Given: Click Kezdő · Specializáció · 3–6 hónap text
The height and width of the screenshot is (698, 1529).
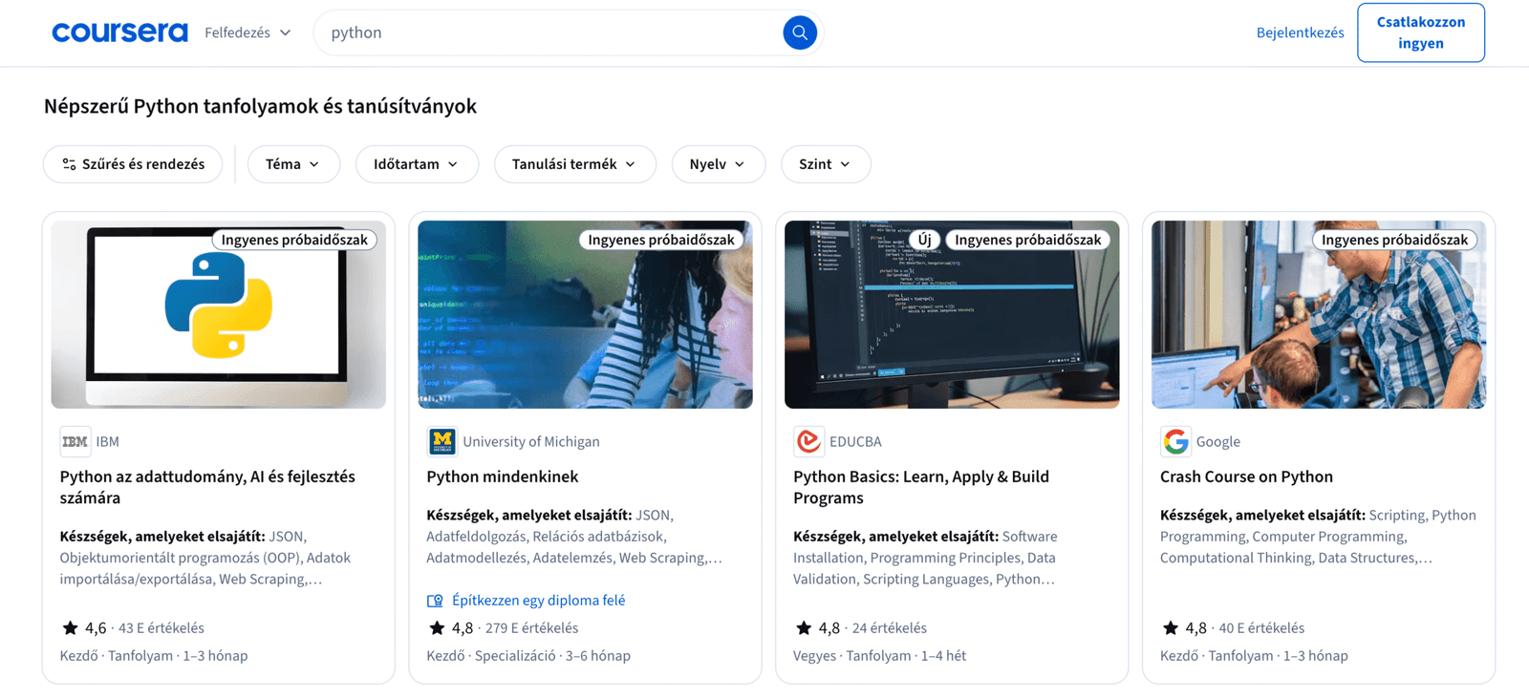Looking at the screenshot, I should [528, 656].
